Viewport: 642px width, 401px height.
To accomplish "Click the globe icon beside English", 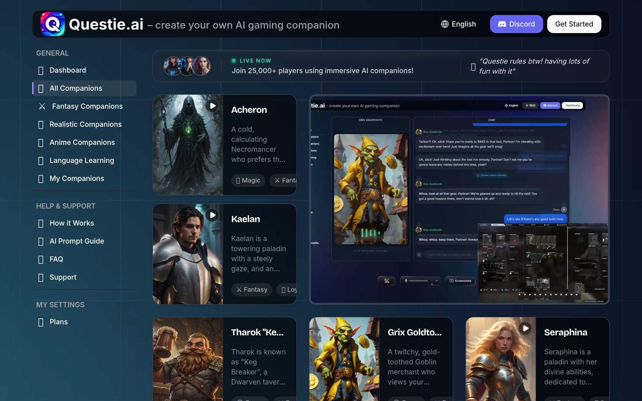I will pyautogui.click(x=445, y=24).
